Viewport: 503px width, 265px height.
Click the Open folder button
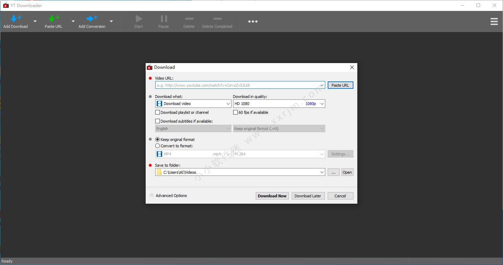(347, 172)
